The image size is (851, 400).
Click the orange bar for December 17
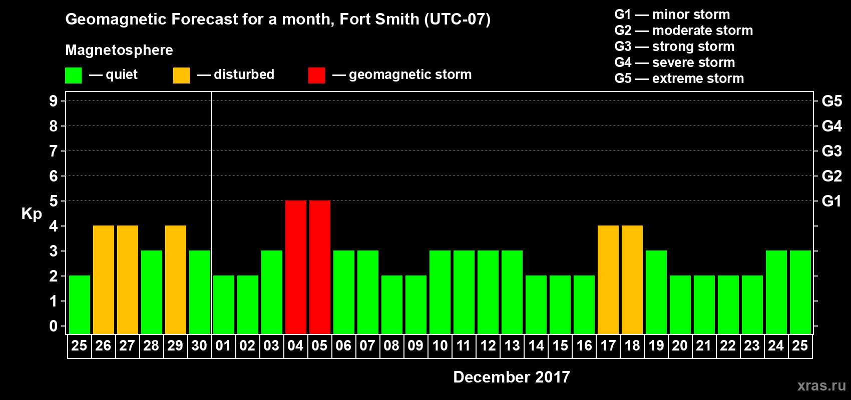tap(608, 279)
